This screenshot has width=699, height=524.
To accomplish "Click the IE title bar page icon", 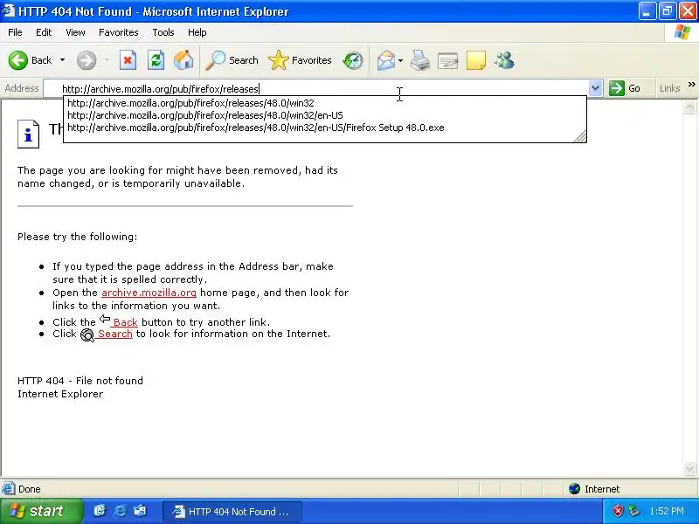I will 9,10.
